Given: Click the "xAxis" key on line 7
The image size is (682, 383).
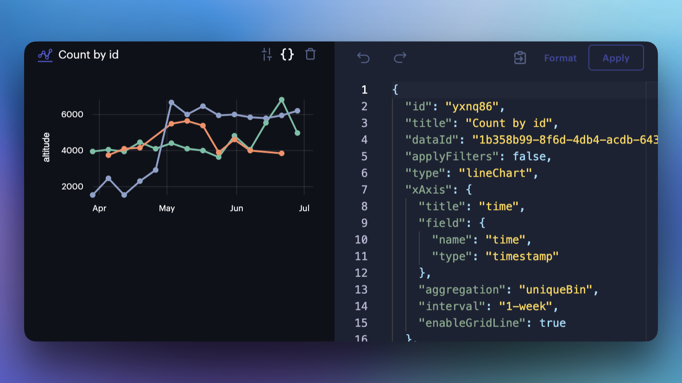Looking at the screenshot, I should pyautogui.click(x=429, y=190).
